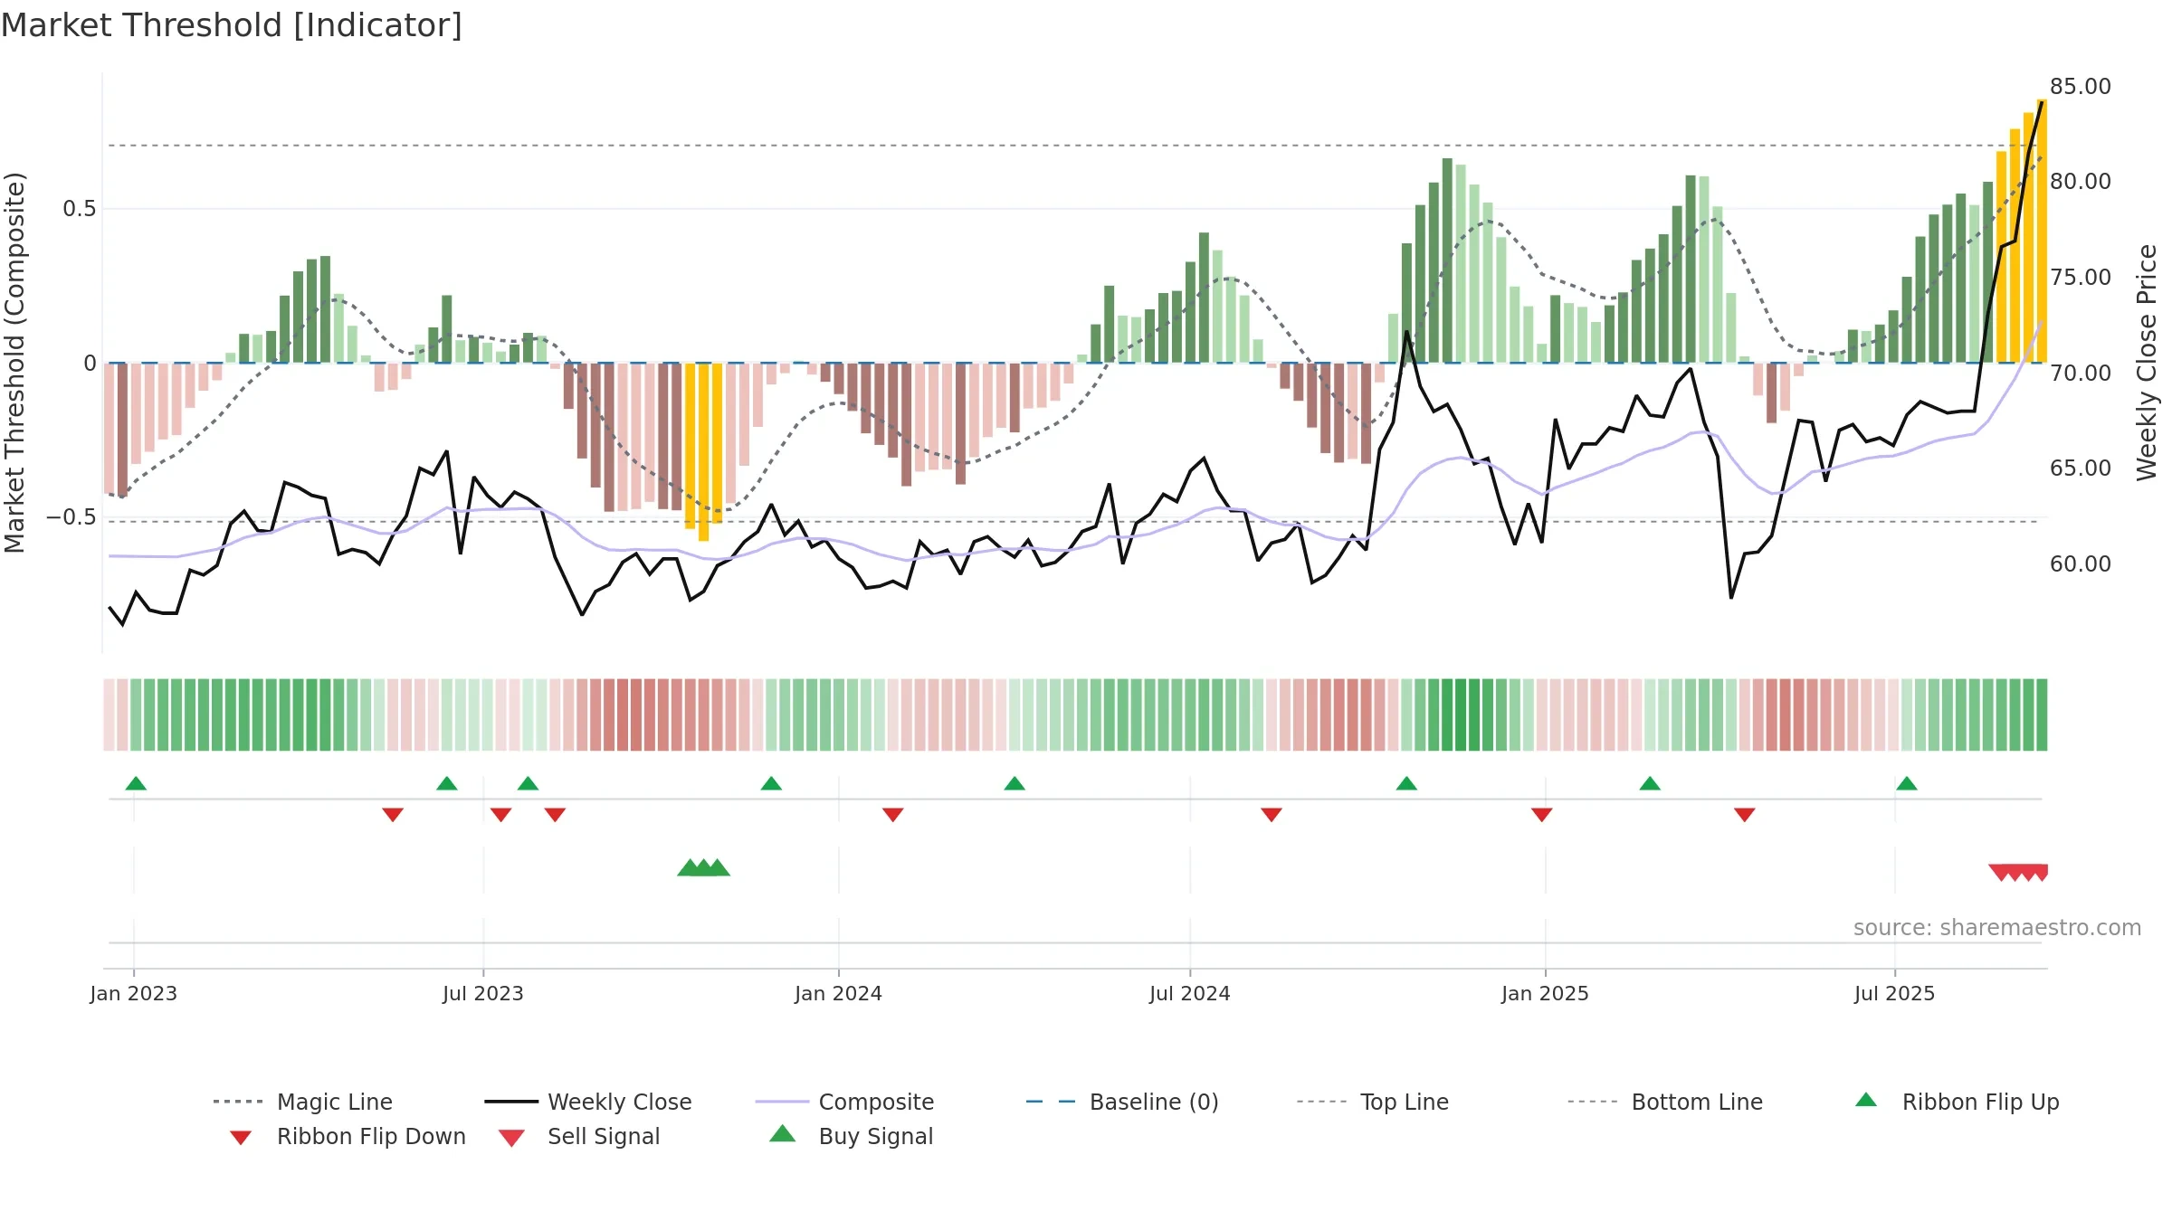Click the Weekly Close Price axis title
Screen dimensions: 2172x1221
(x=2147, y=362)
